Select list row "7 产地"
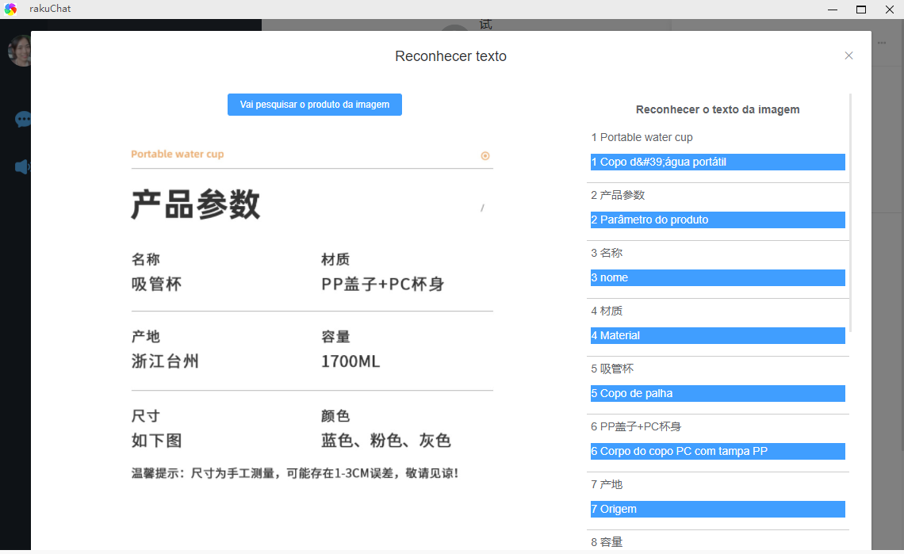Screen dimensions: 904x554 pyautogui.click(x=718, y=484)
